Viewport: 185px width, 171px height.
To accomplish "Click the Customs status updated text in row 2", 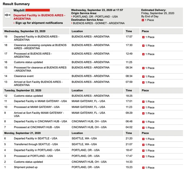I will point(28,162).
